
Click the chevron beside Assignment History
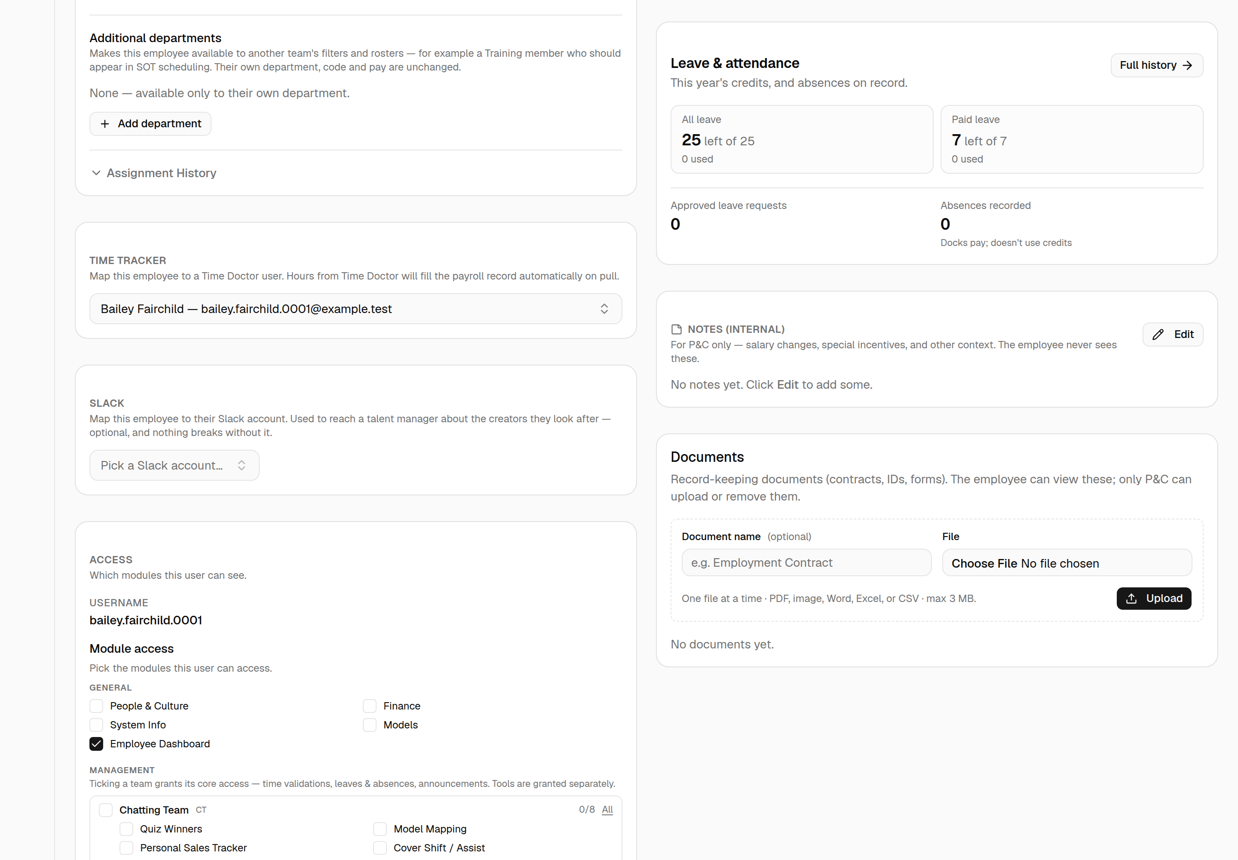pos(96,173)
